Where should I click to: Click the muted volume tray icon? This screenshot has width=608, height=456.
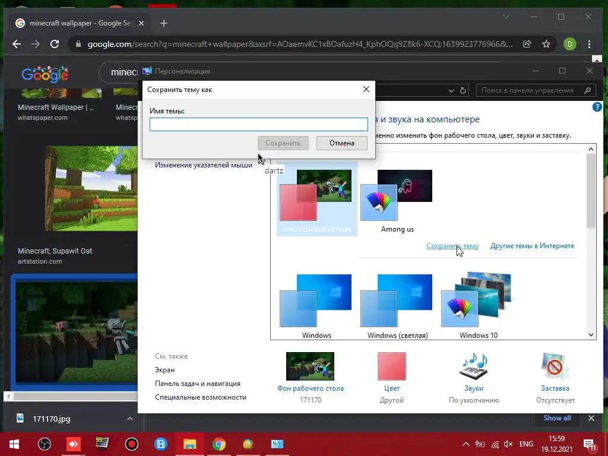pos(508,444)
